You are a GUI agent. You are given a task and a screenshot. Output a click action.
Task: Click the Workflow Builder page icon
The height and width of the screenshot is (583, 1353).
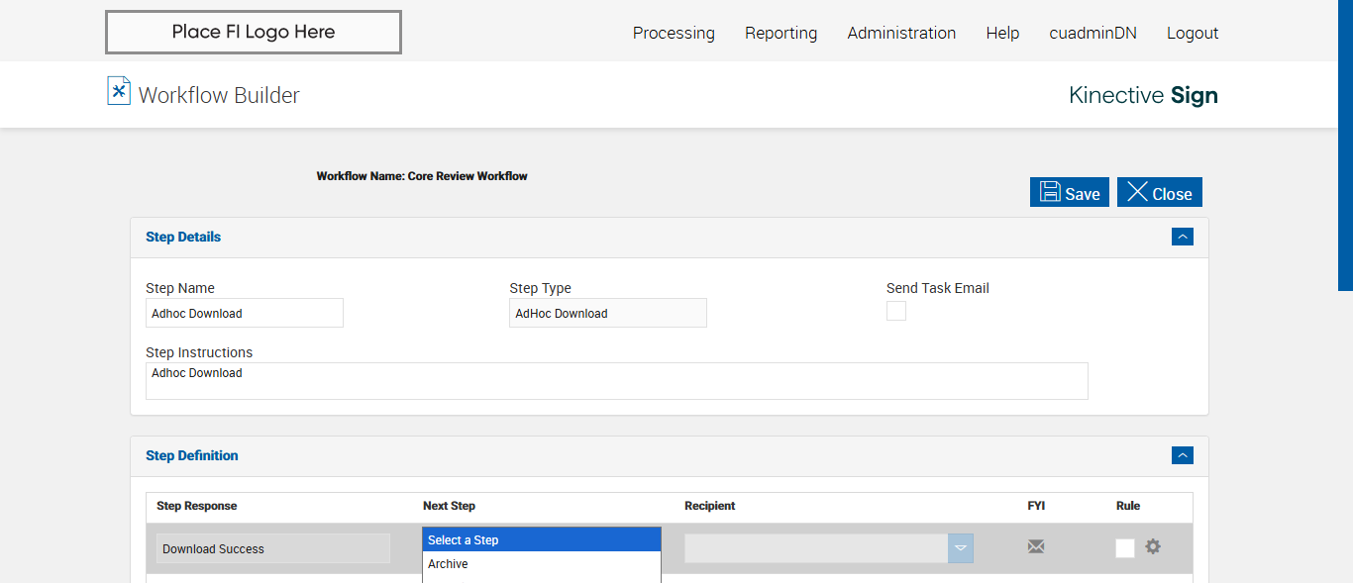119,91
